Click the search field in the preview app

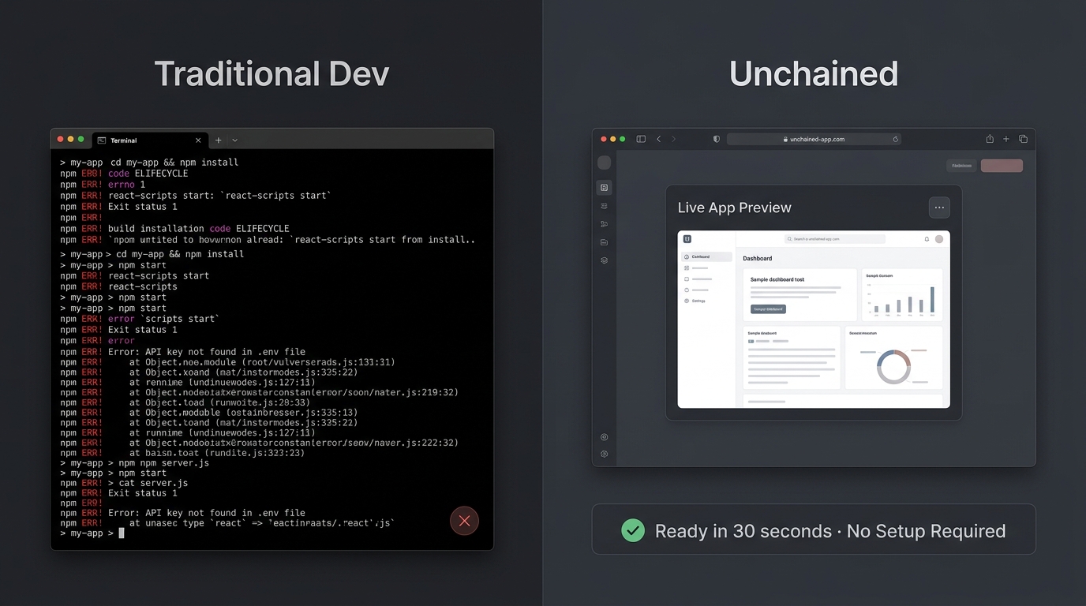click(835, 239)
